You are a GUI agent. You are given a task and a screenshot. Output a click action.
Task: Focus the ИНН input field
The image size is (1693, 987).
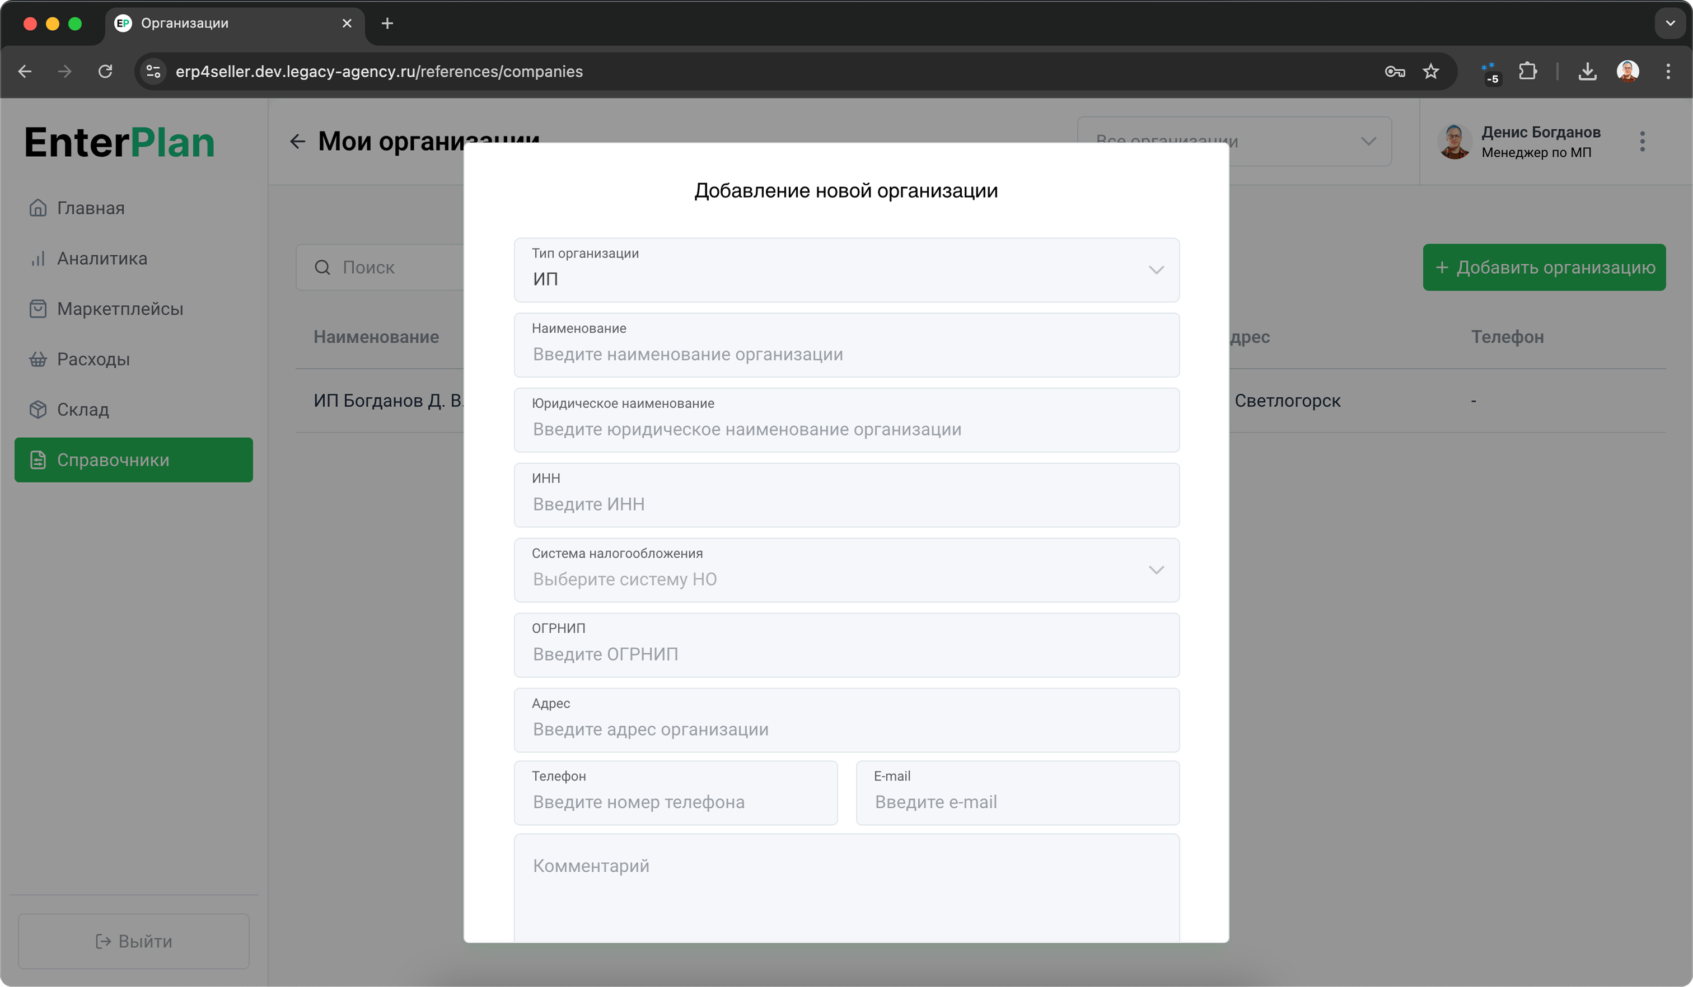(x=846, y=503)
